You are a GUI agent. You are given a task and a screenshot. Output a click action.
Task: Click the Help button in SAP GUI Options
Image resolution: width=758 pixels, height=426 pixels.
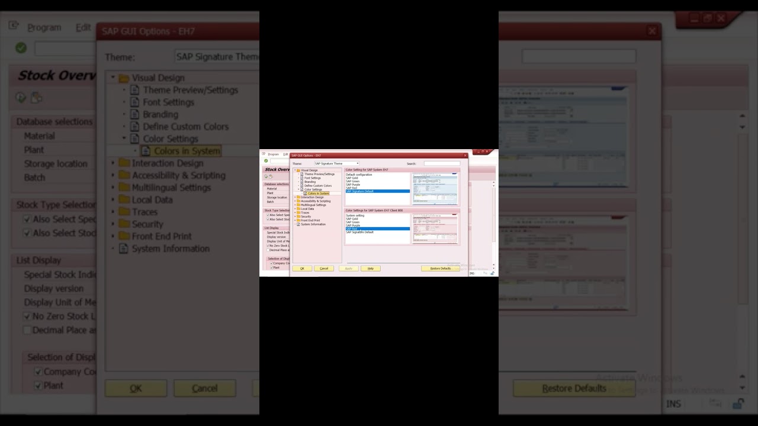click(370, 269)
